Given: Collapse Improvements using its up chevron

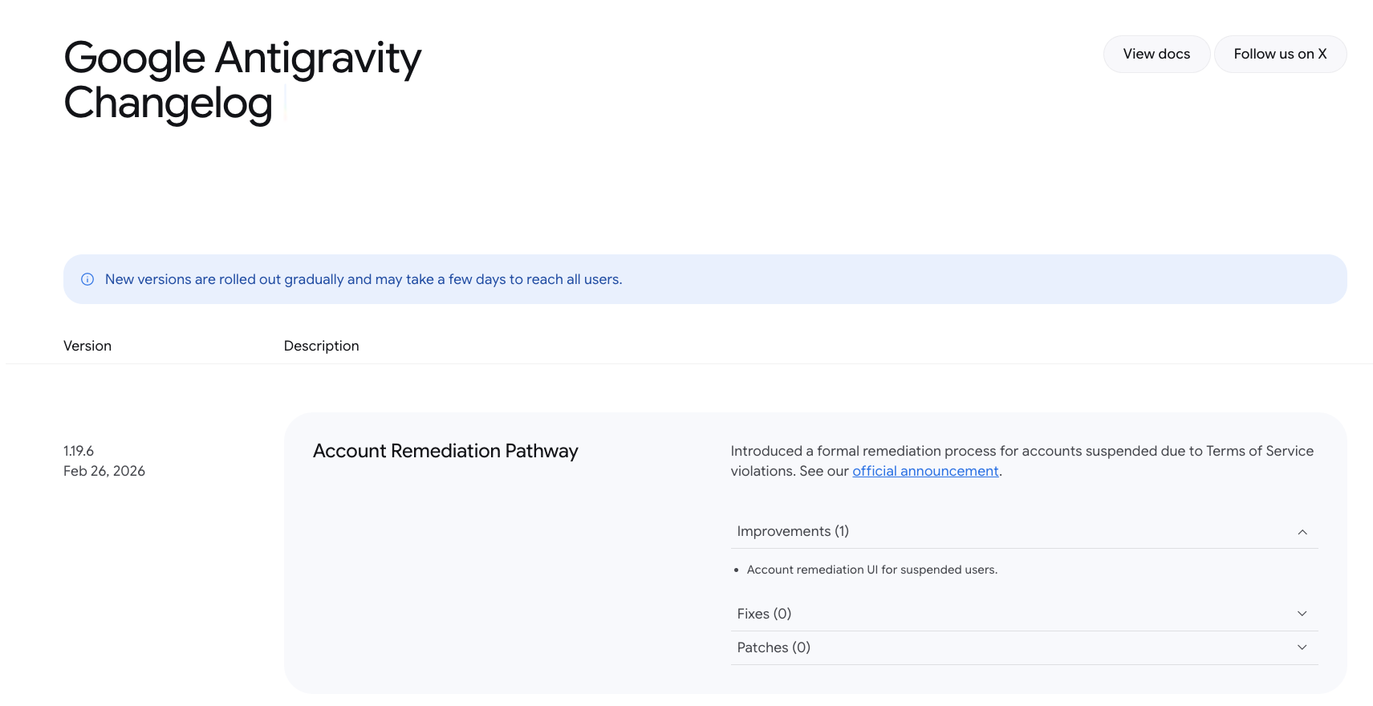Looking at the screenshot, I should 1302,532.
